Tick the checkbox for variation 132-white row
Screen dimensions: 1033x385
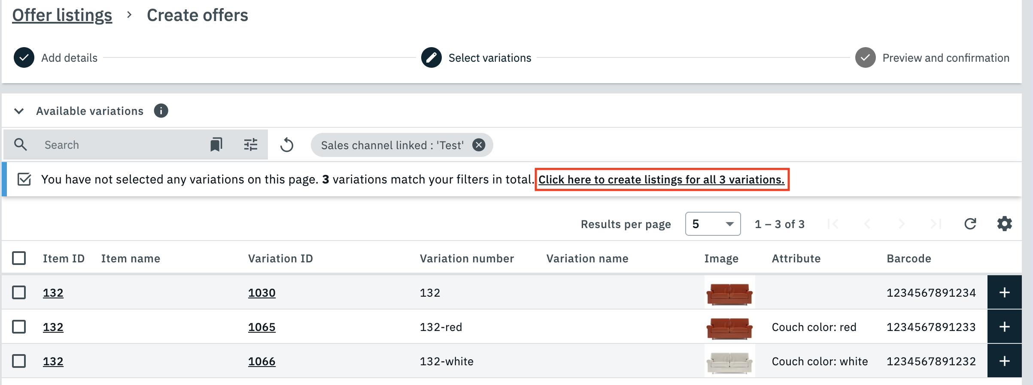click(19, 361)
